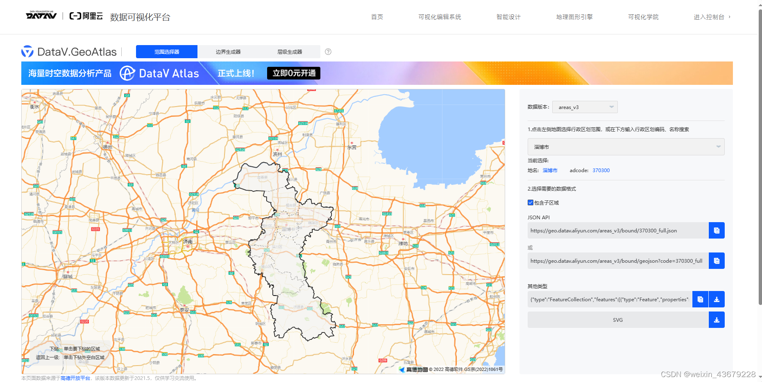This screenshot has width=762, height=382.
Task: Toggle the 包含子区域 checkbox
Action: [531, 202]
